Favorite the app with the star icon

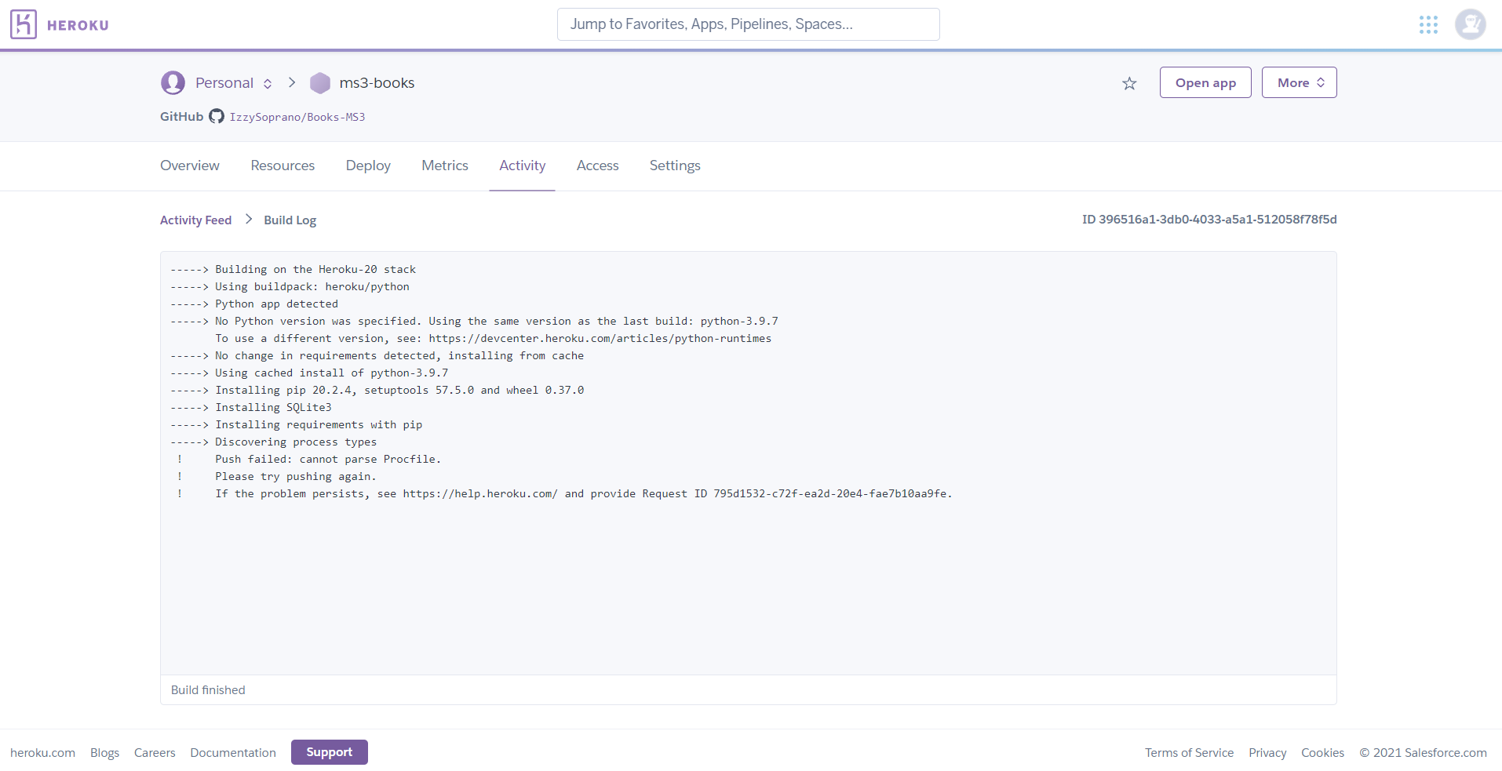pyautogui.click(x=1129, y=83)
